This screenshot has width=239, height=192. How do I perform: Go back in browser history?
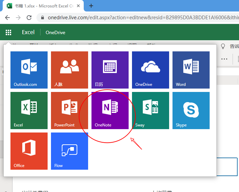(x=7, y=18)
